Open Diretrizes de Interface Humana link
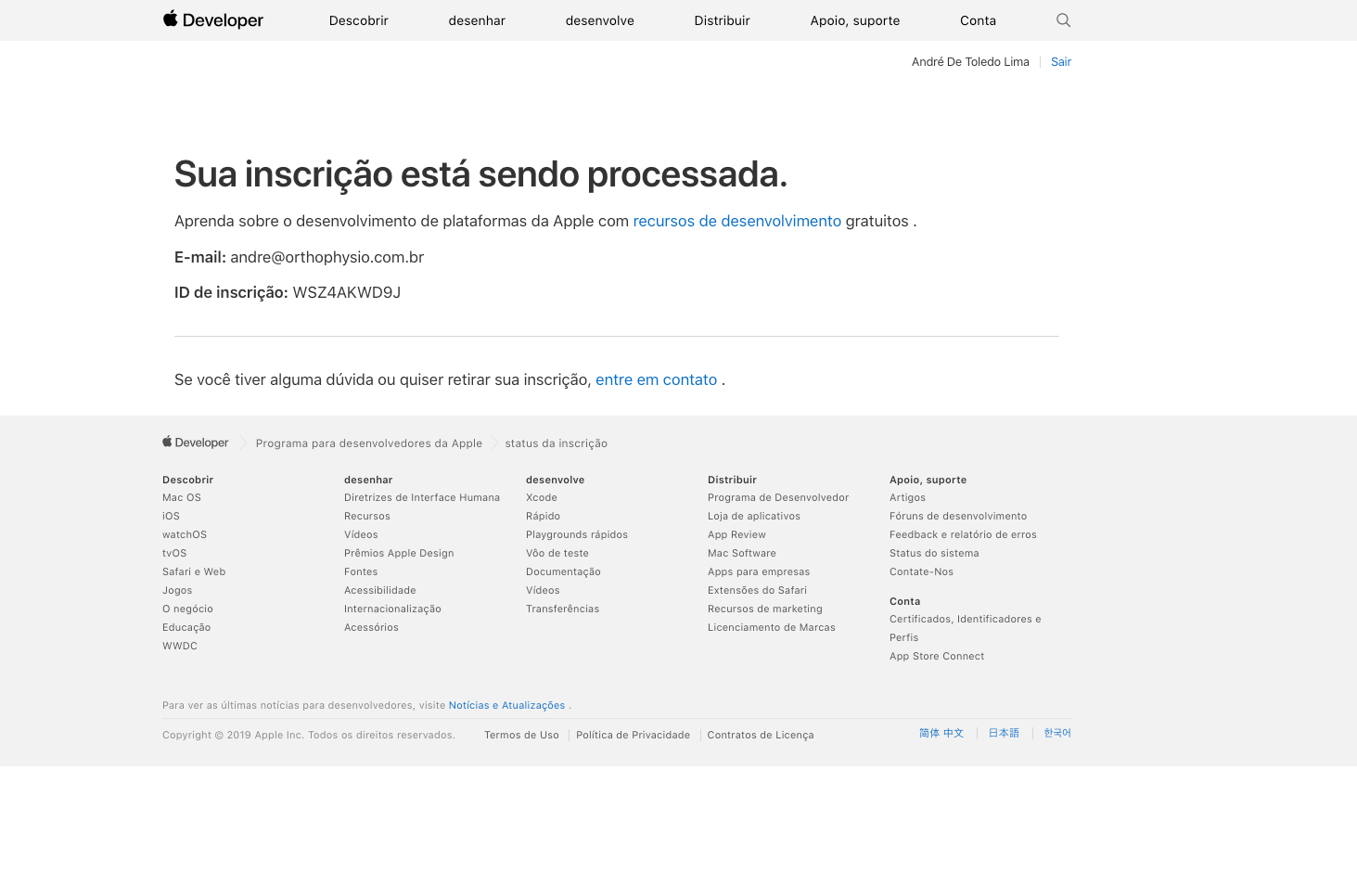Screen dimensions: 1357x885 422,497
